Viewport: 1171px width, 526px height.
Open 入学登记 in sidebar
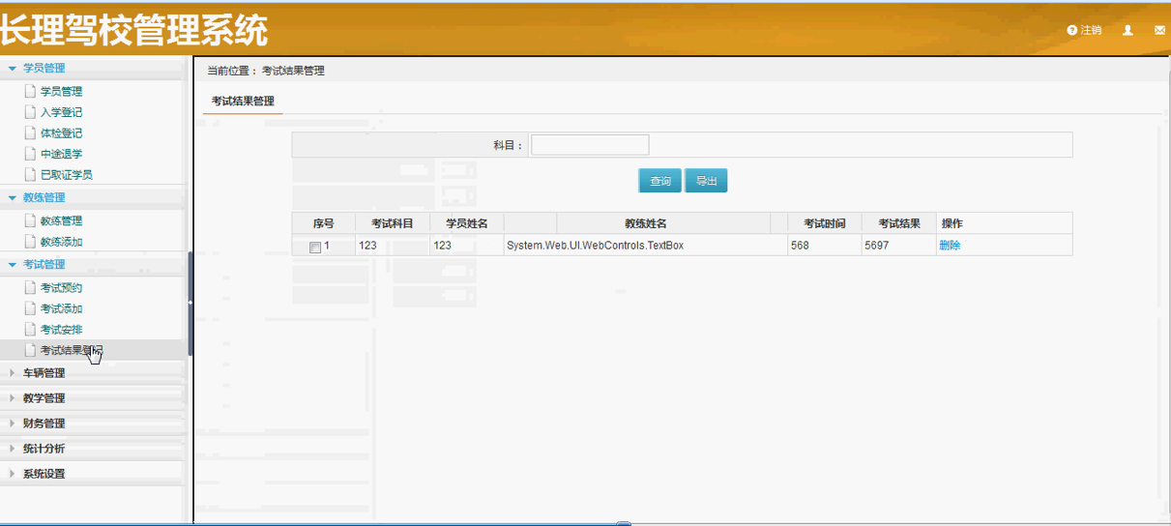[x=61, y=112]
